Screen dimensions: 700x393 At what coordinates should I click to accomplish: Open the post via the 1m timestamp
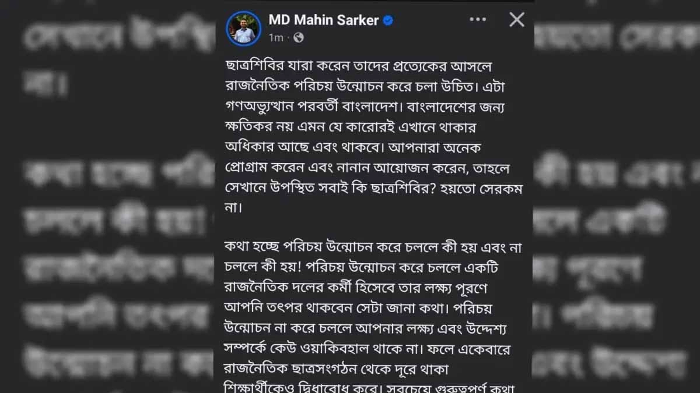point(276,38)
